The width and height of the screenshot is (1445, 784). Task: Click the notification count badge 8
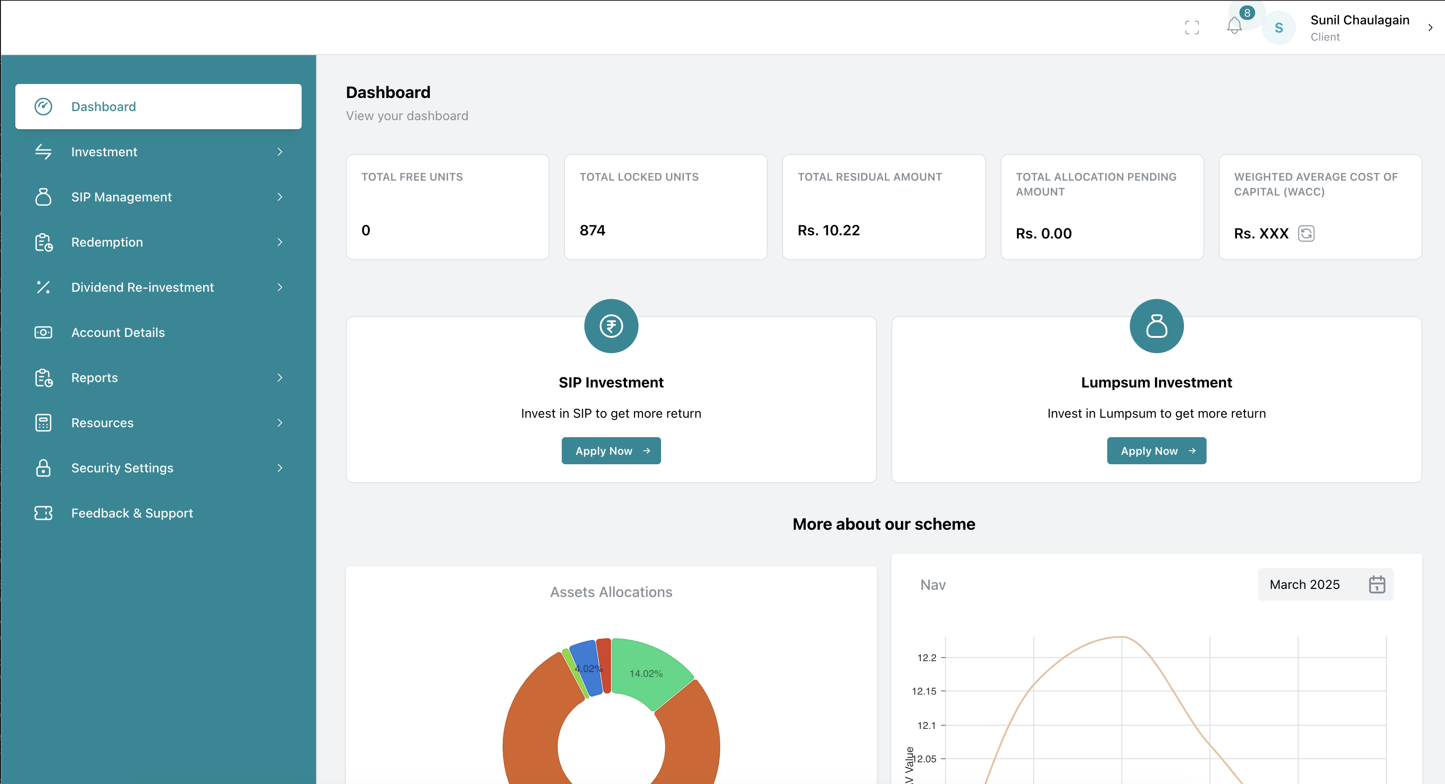1247,13
